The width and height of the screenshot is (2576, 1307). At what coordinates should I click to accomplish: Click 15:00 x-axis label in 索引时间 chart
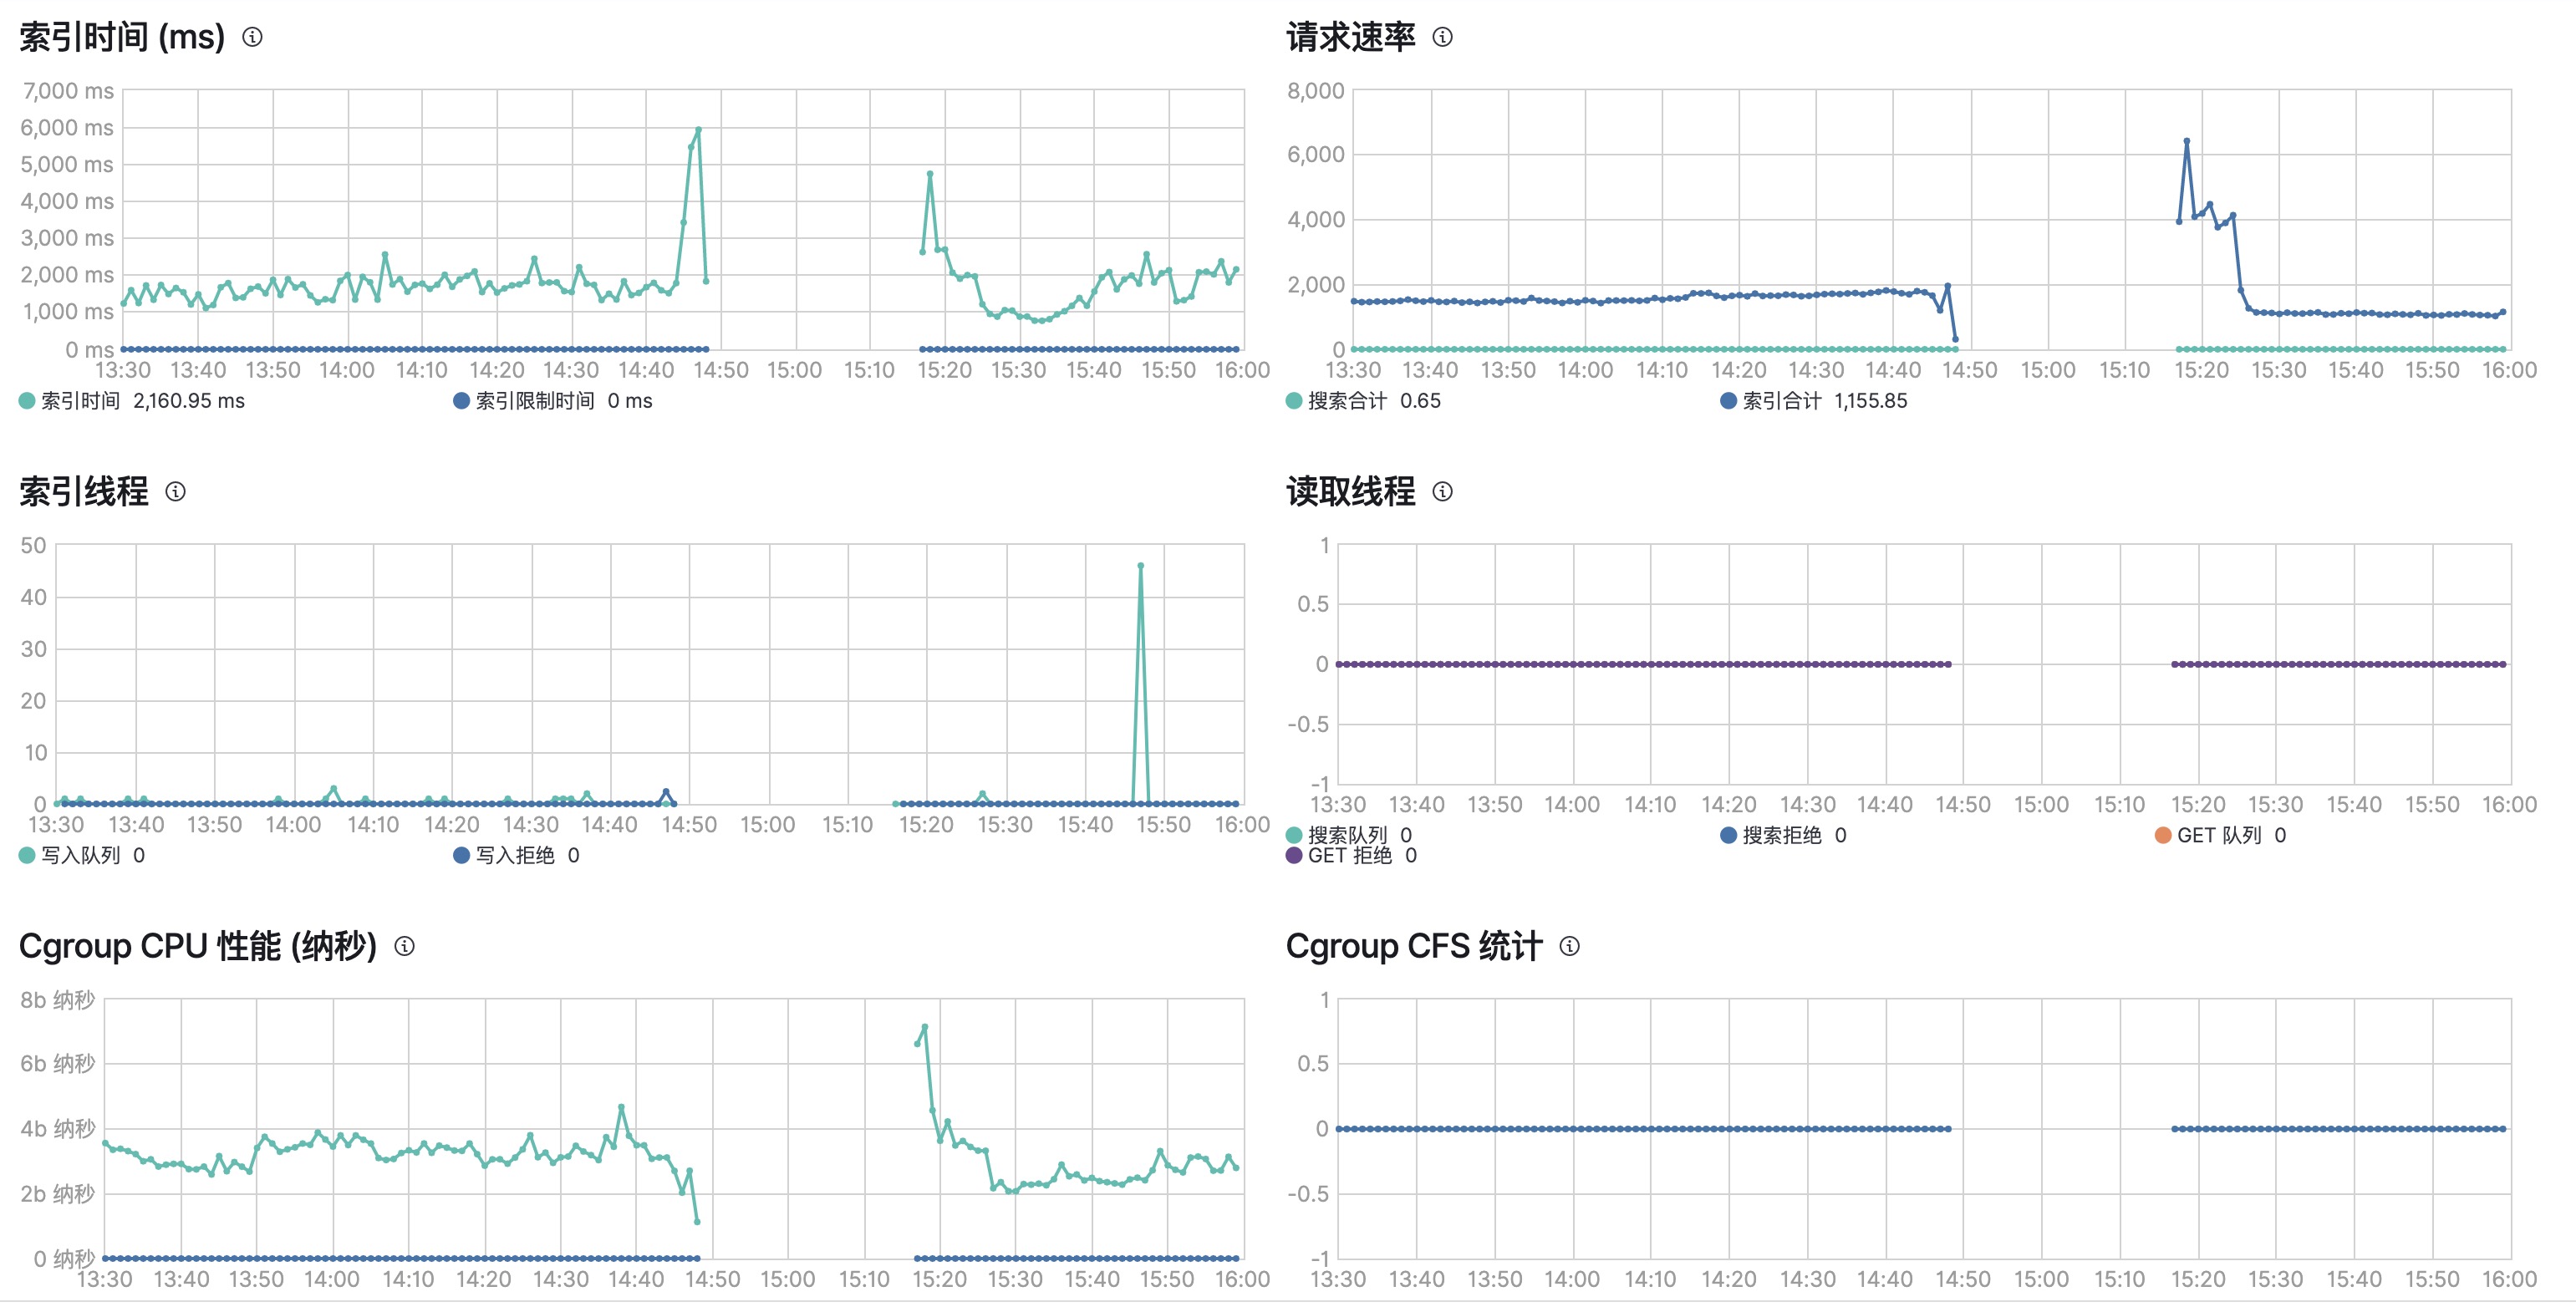795,370
